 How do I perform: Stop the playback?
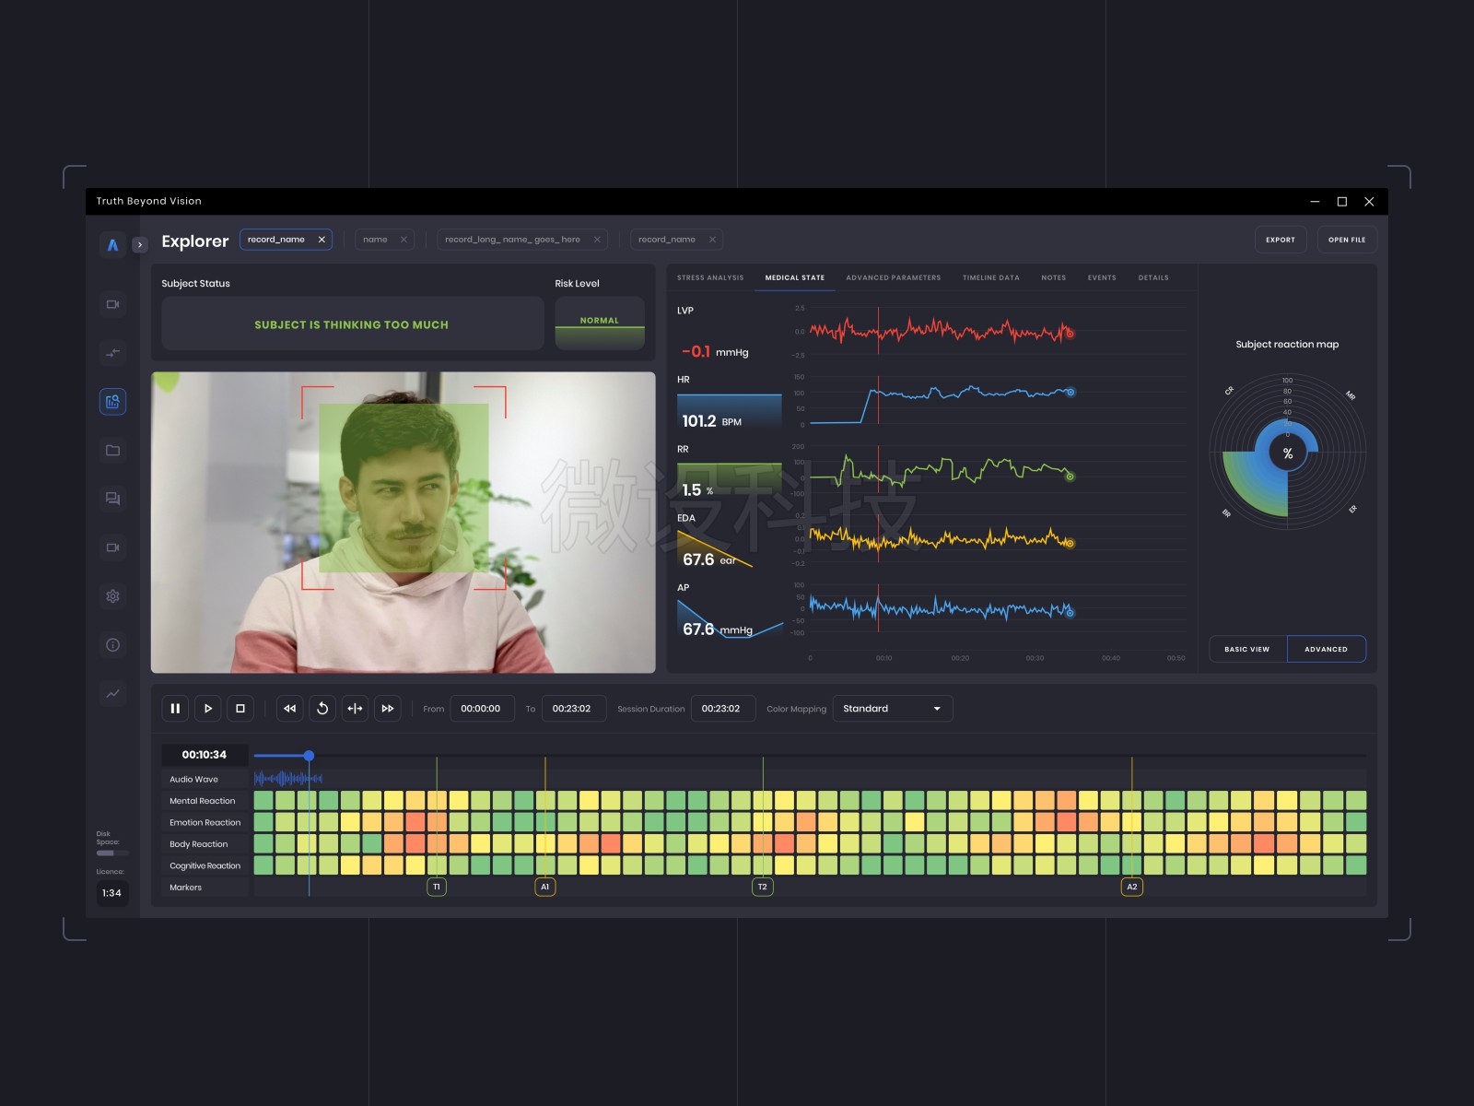coord(240,709)
